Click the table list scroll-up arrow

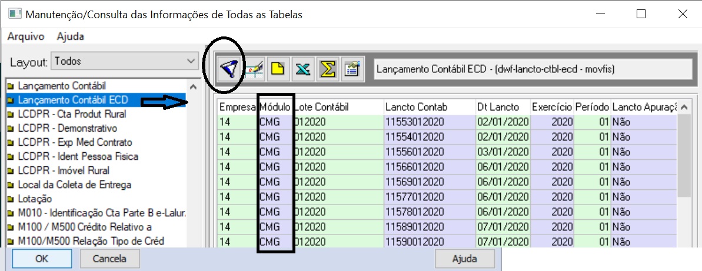tap(193, 87)
